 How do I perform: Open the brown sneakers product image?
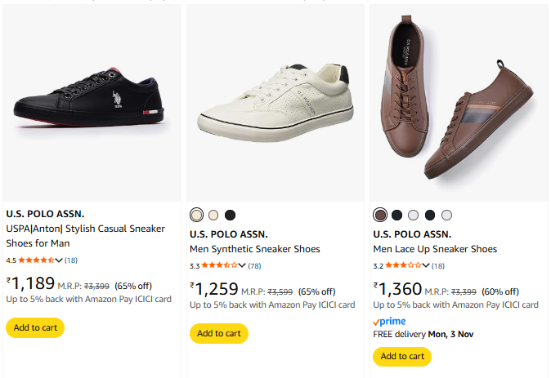point(458,104)
